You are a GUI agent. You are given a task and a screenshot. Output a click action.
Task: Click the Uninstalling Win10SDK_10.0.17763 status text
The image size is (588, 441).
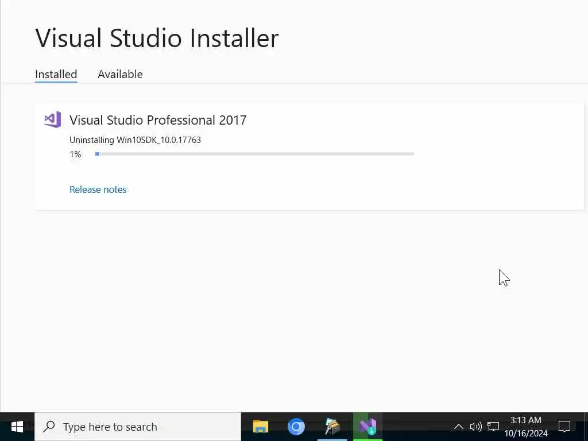tap(135, 140)
